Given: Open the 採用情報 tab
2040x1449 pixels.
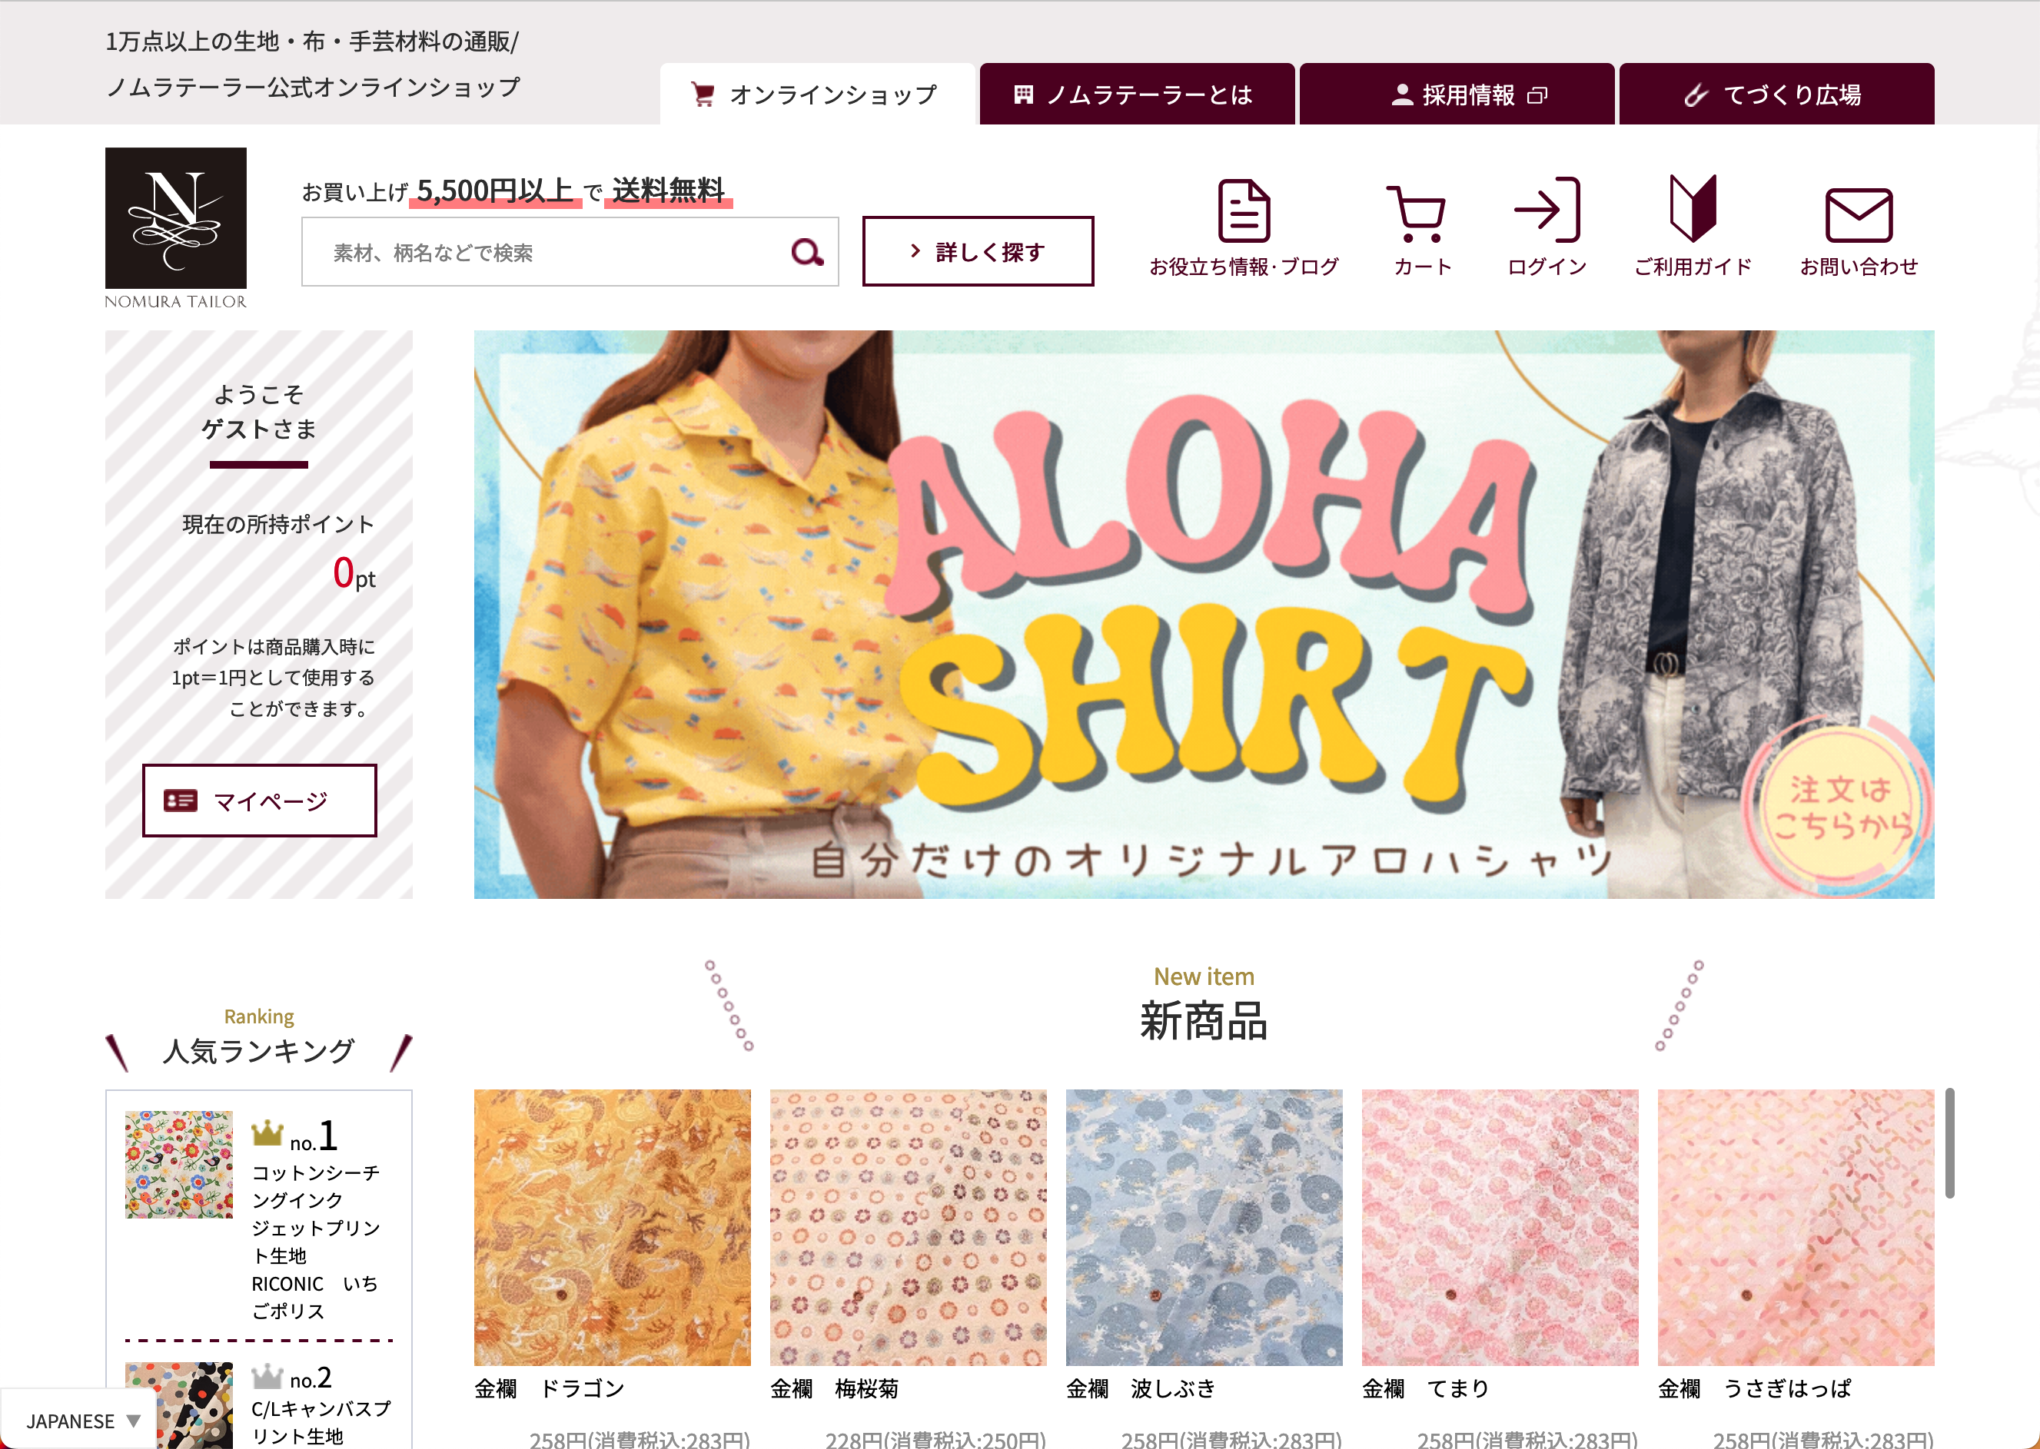Looking at the screenshot, I should coord(1457,94).
